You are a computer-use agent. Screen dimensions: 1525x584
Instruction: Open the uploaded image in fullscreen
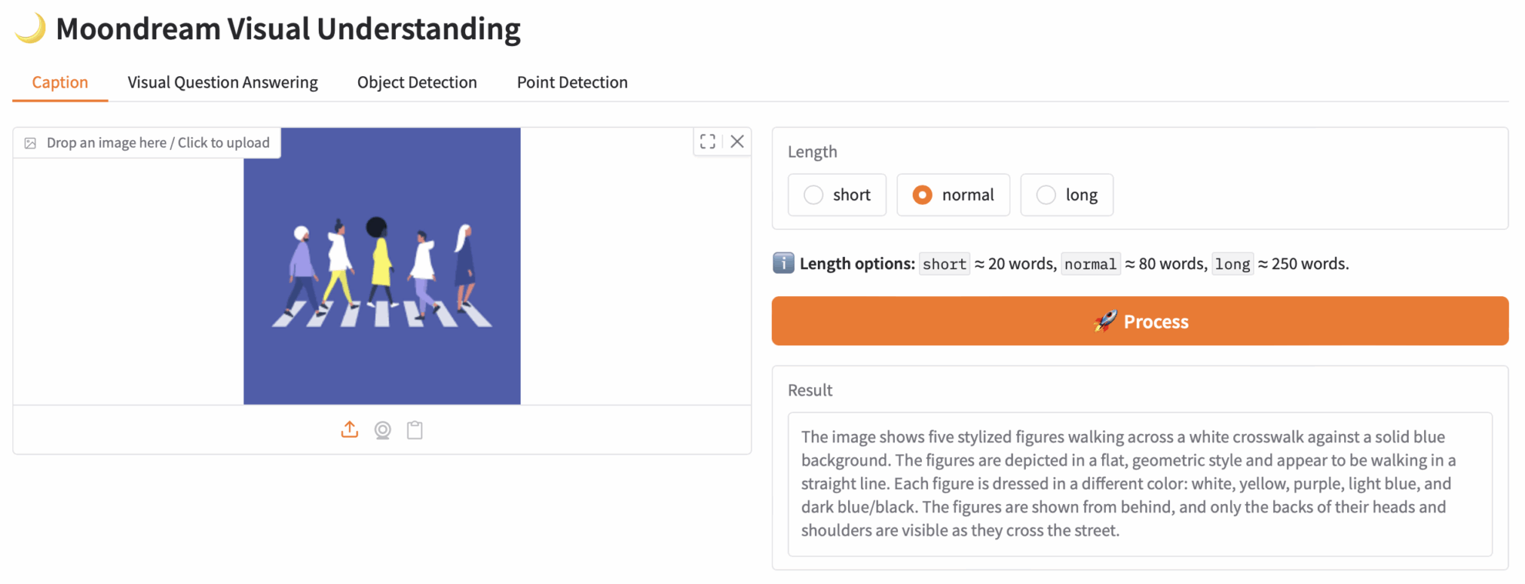coord(708,142)
